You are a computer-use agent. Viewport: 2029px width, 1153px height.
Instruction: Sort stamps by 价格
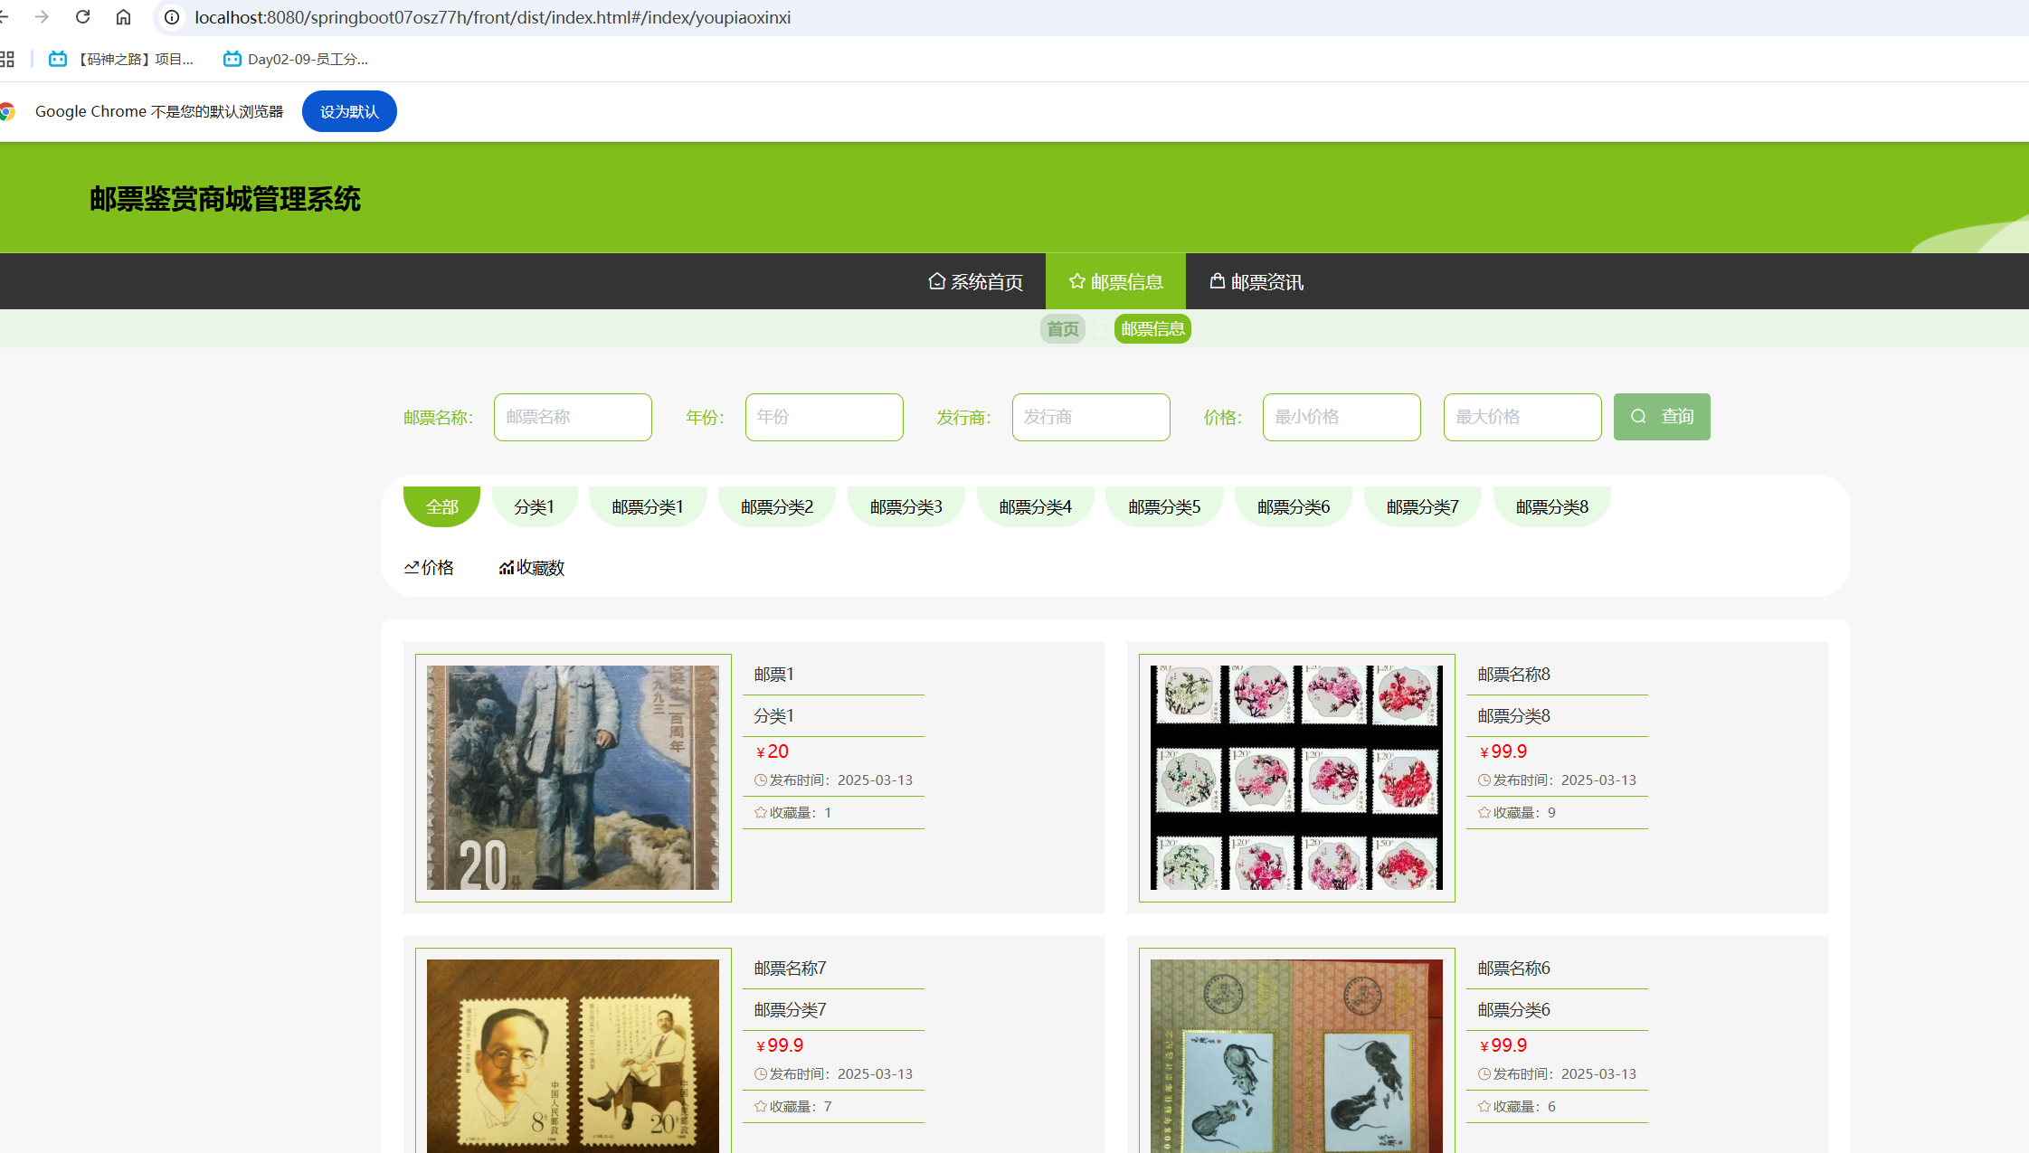click(429, 568)
